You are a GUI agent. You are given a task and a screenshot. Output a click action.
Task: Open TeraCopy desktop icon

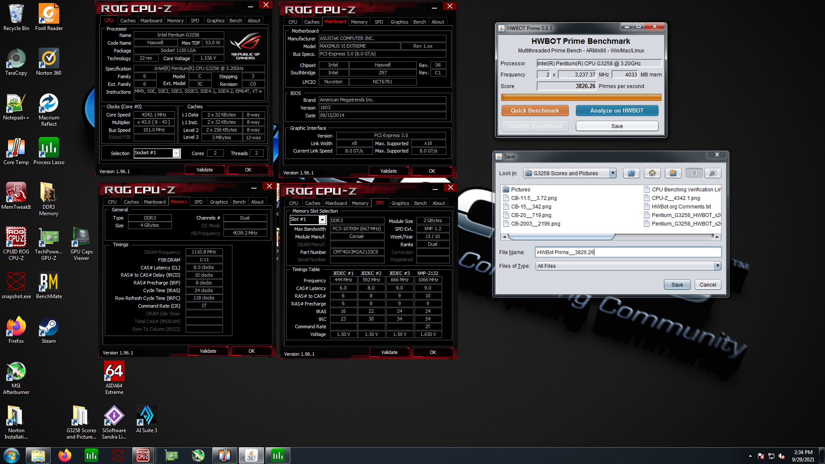pyautogui.click(x=16, y=62)
